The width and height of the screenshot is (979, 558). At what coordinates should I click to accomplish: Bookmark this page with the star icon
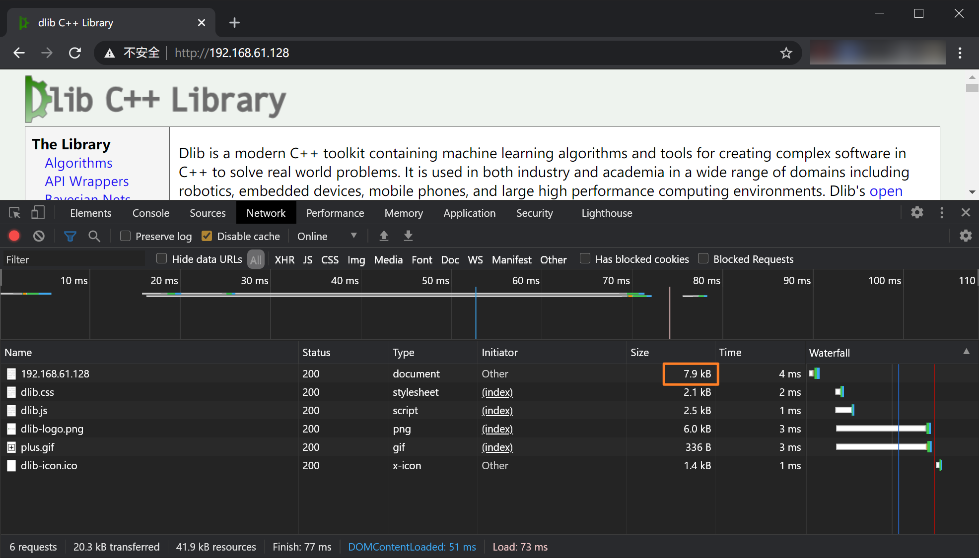tap(786, 53)
